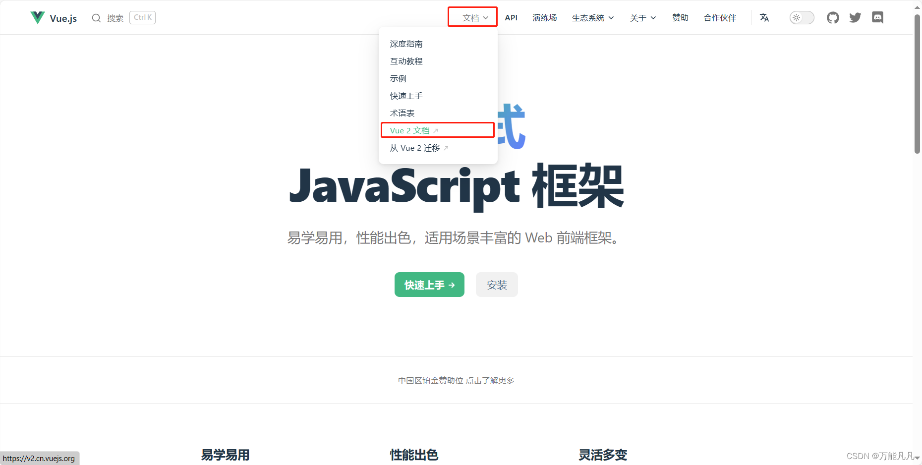Click the external-link arrow next to Vue 2 文档
Screen dimensions: 922x465
[x=435, y=130]
